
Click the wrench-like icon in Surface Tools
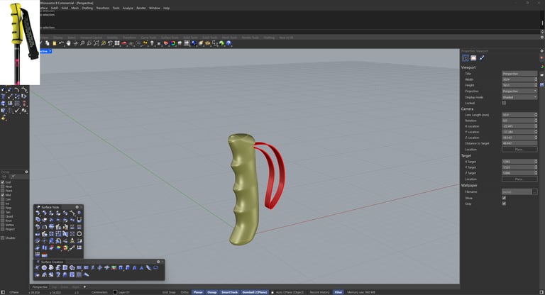pyautogui.click(x=72, y=247)
